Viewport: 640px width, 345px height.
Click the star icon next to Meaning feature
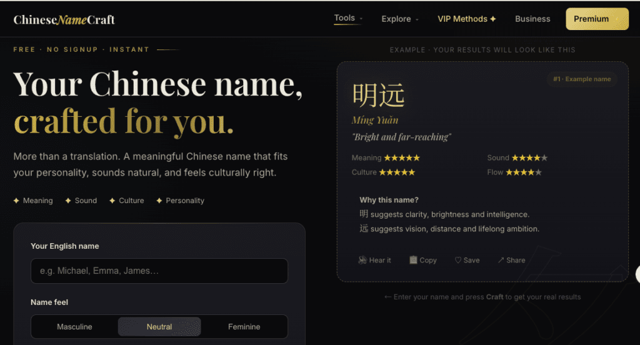pos(16,201)
